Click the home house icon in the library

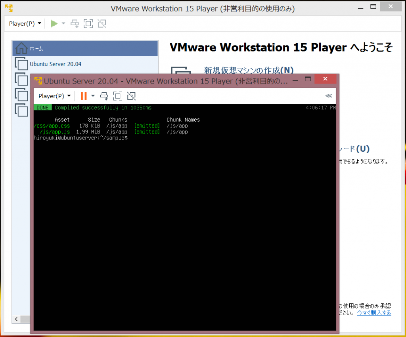coord(21,48)
